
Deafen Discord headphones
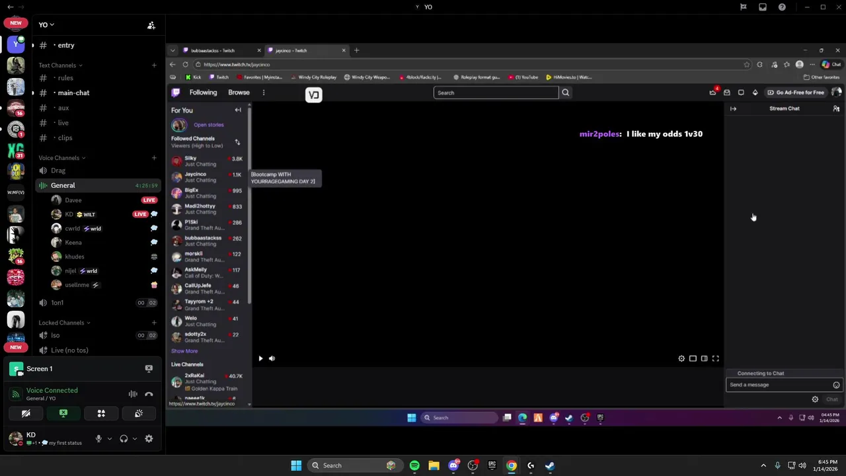click(x=124, y=438)
